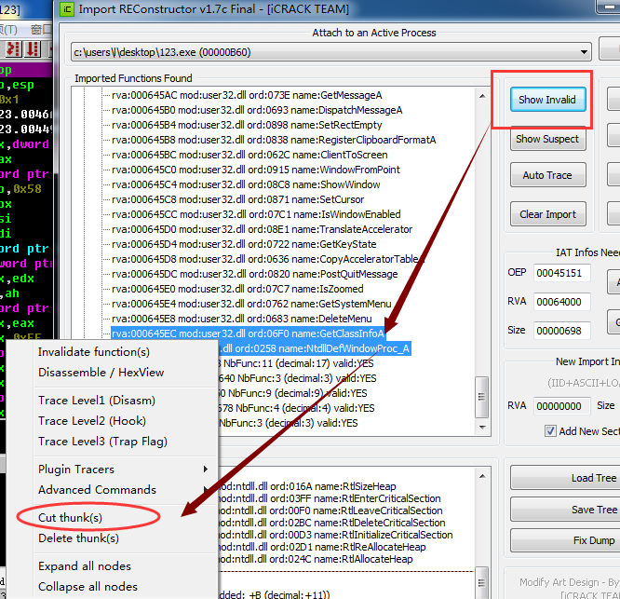
Task: Click log line RtlDeleteCriticalSection
Action: 331,523
